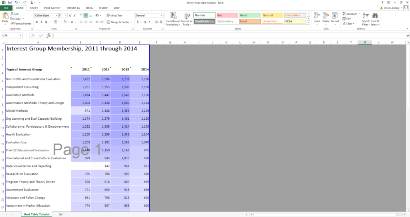Select the Heat Table Tutorial sheet tab

coord(36,214)
